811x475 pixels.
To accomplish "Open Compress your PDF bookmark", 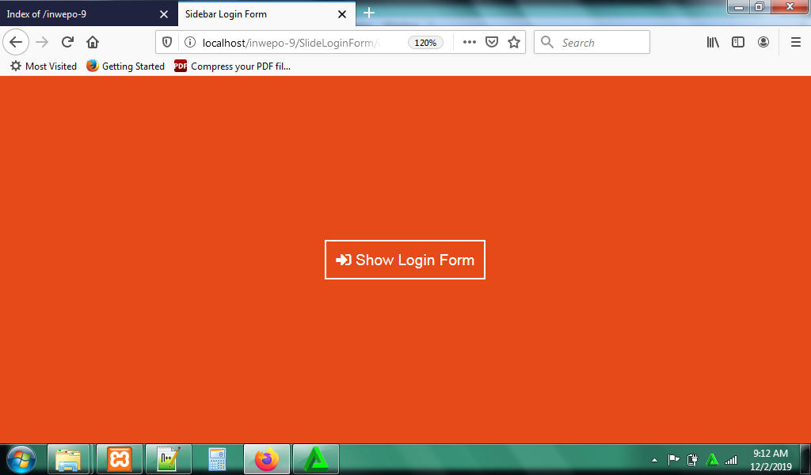I will 232,66.
